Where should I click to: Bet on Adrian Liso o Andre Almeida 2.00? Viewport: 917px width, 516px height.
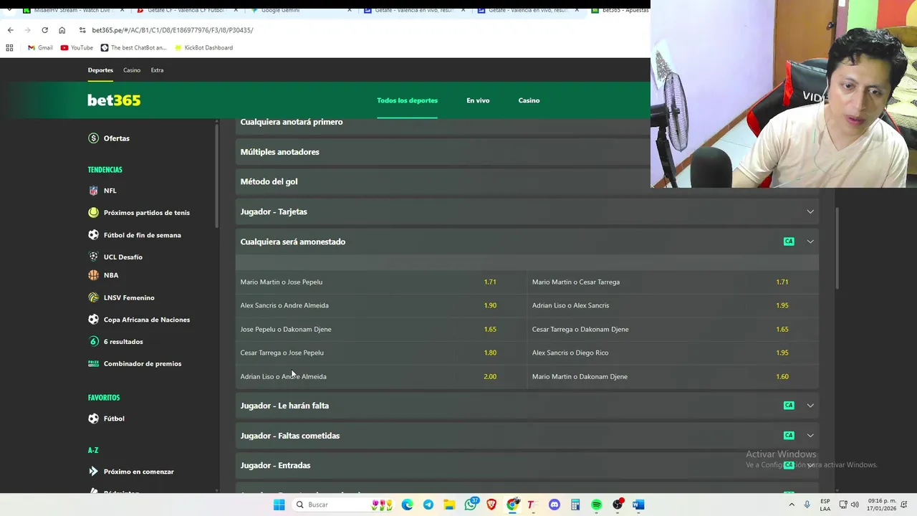coord(380,376)
